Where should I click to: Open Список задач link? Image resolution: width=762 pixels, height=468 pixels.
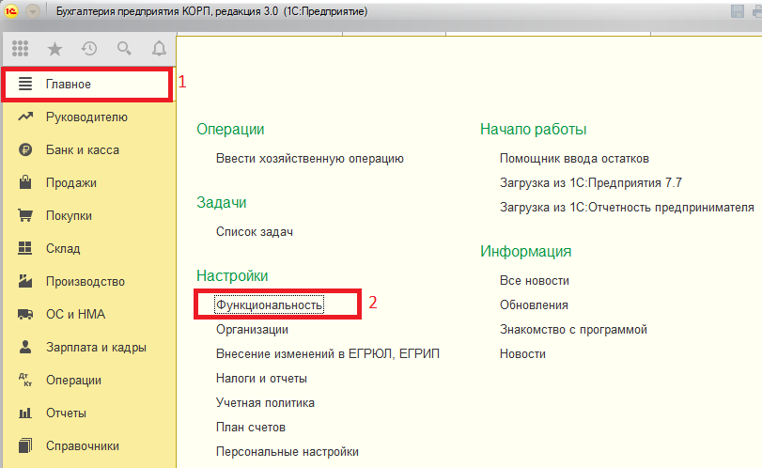tap(255, 232)
